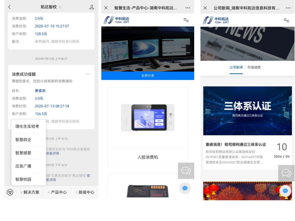This screenshot has width=295, height=221.
Task: Open the 人脸消费机 product card
Action: point(147,127)
